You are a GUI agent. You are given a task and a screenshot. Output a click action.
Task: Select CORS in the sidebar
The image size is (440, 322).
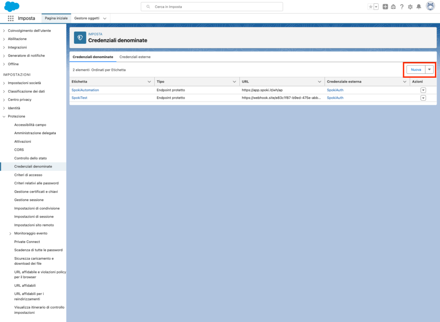click(x=19, y=150)
